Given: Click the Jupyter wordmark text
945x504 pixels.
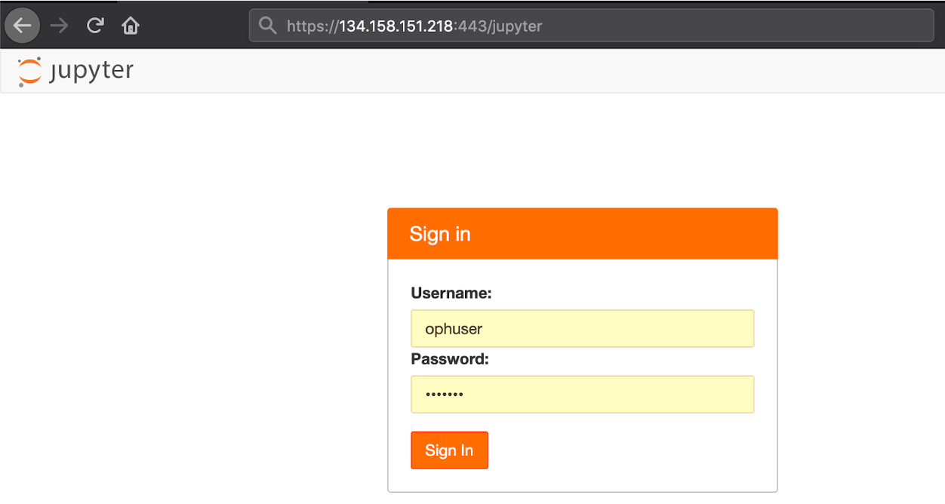Looking at the screenshot, I should coord(91,71).
